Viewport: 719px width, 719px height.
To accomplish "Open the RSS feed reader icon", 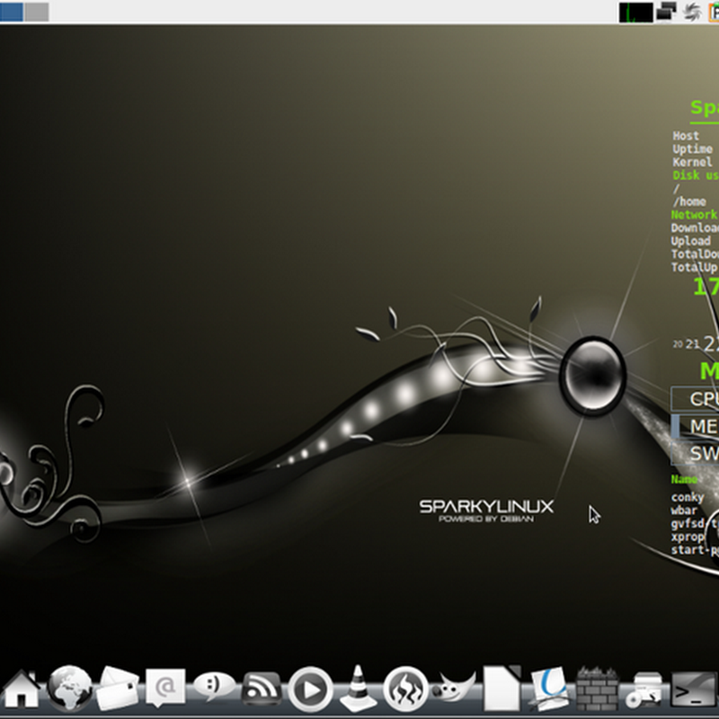I will click(262, 689).
